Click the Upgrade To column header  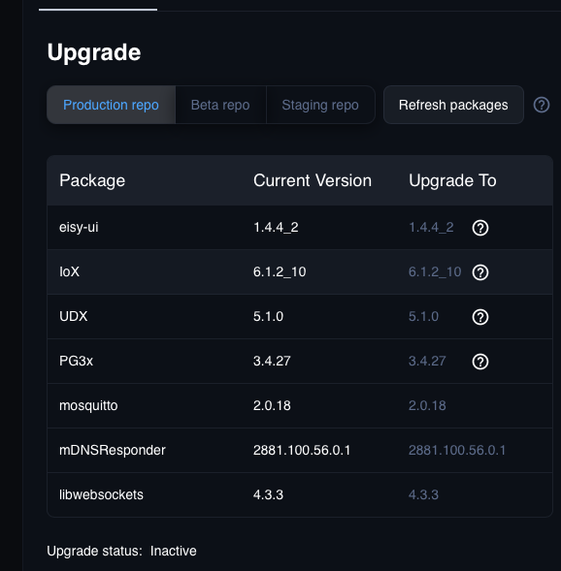452,180
